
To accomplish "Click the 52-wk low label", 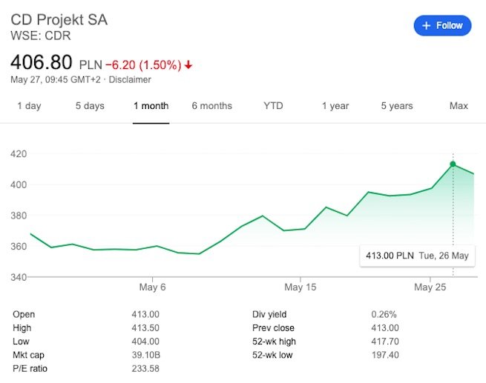I will (272, 355).
